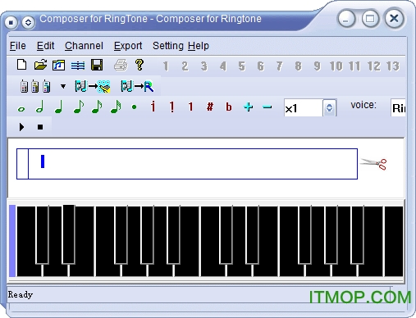Click the x1 multiplier field
The height and width of the screenshot is (318, 416).
click(x=304, y=108)
